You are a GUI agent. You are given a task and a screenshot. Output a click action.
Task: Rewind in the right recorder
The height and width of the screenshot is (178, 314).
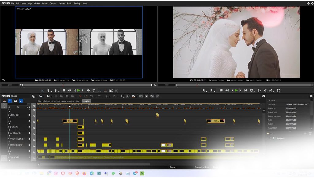pos(227,90)
